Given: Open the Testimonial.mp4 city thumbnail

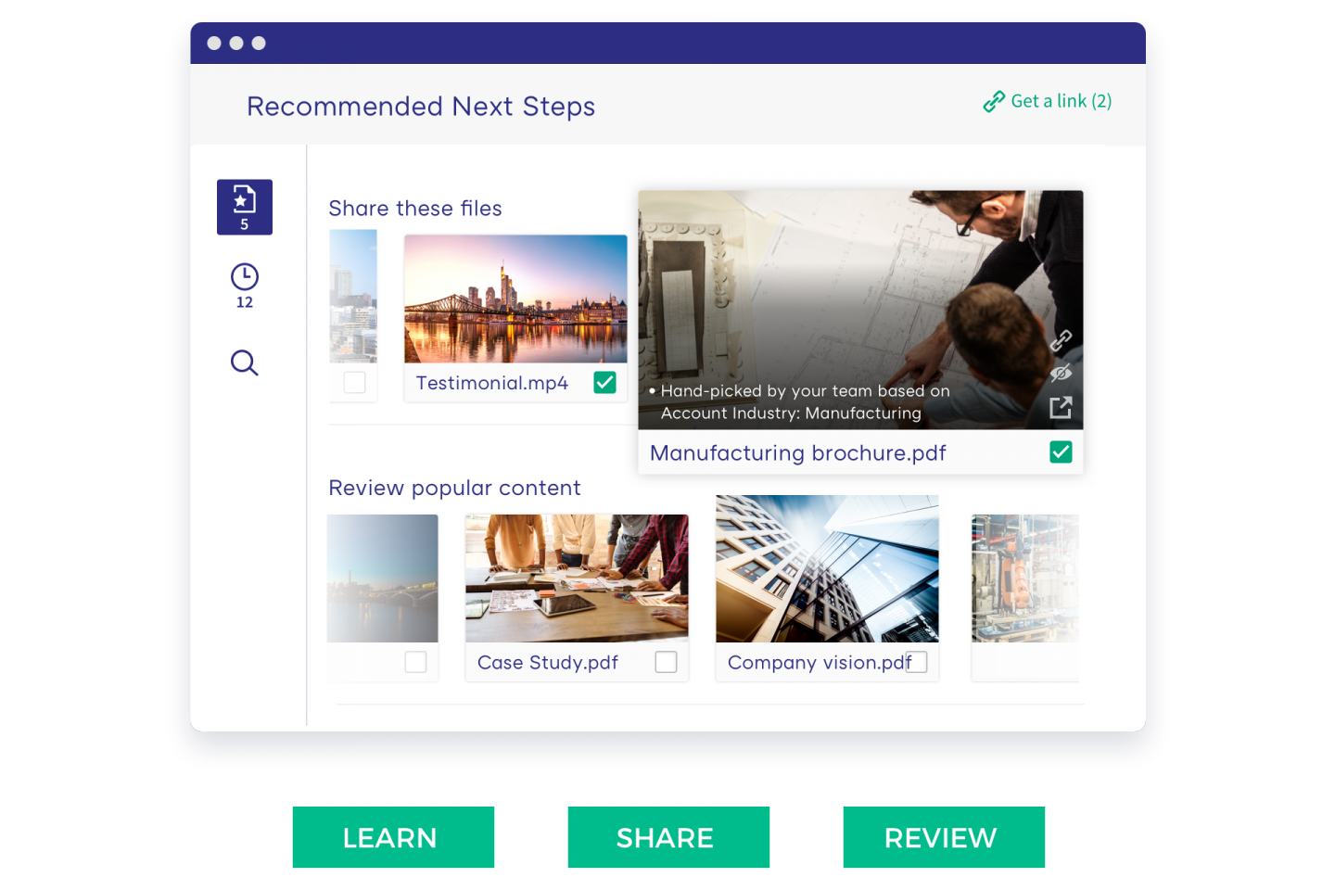Looking at the screenshot, I should coord(515,299).
